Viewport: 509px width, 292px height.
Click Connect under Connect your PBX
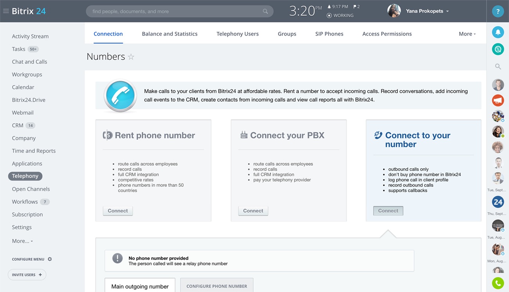coord(253,211)
